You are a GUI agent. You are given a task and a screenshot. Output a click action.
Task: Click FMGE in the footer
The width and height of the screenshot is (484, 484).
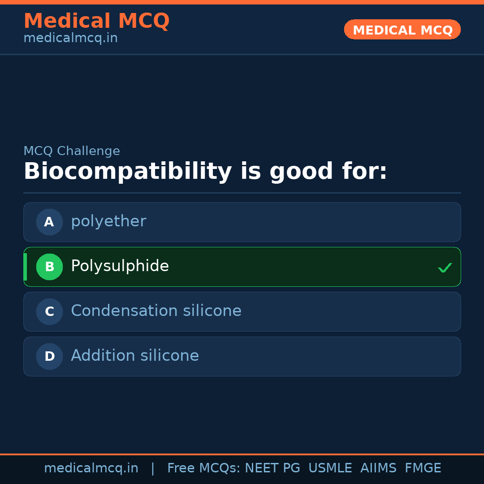click(x=423, y=468)
